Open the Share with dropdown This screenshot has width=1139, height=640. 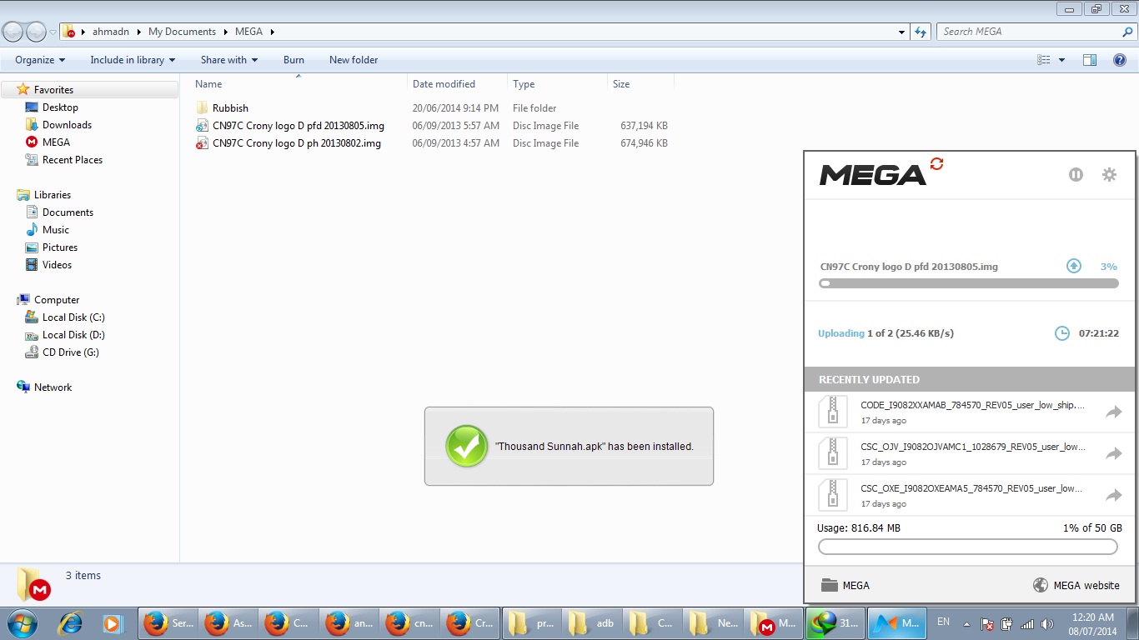(229, 60)
